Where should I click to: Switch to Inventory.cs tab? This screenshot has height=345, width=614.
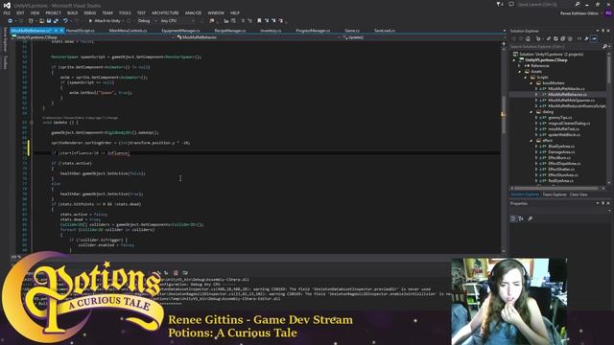[x=271, y=31]
